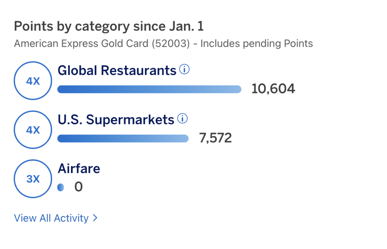Select the Points by category heading
Viewport: 387px width, 249px height.
108,26
